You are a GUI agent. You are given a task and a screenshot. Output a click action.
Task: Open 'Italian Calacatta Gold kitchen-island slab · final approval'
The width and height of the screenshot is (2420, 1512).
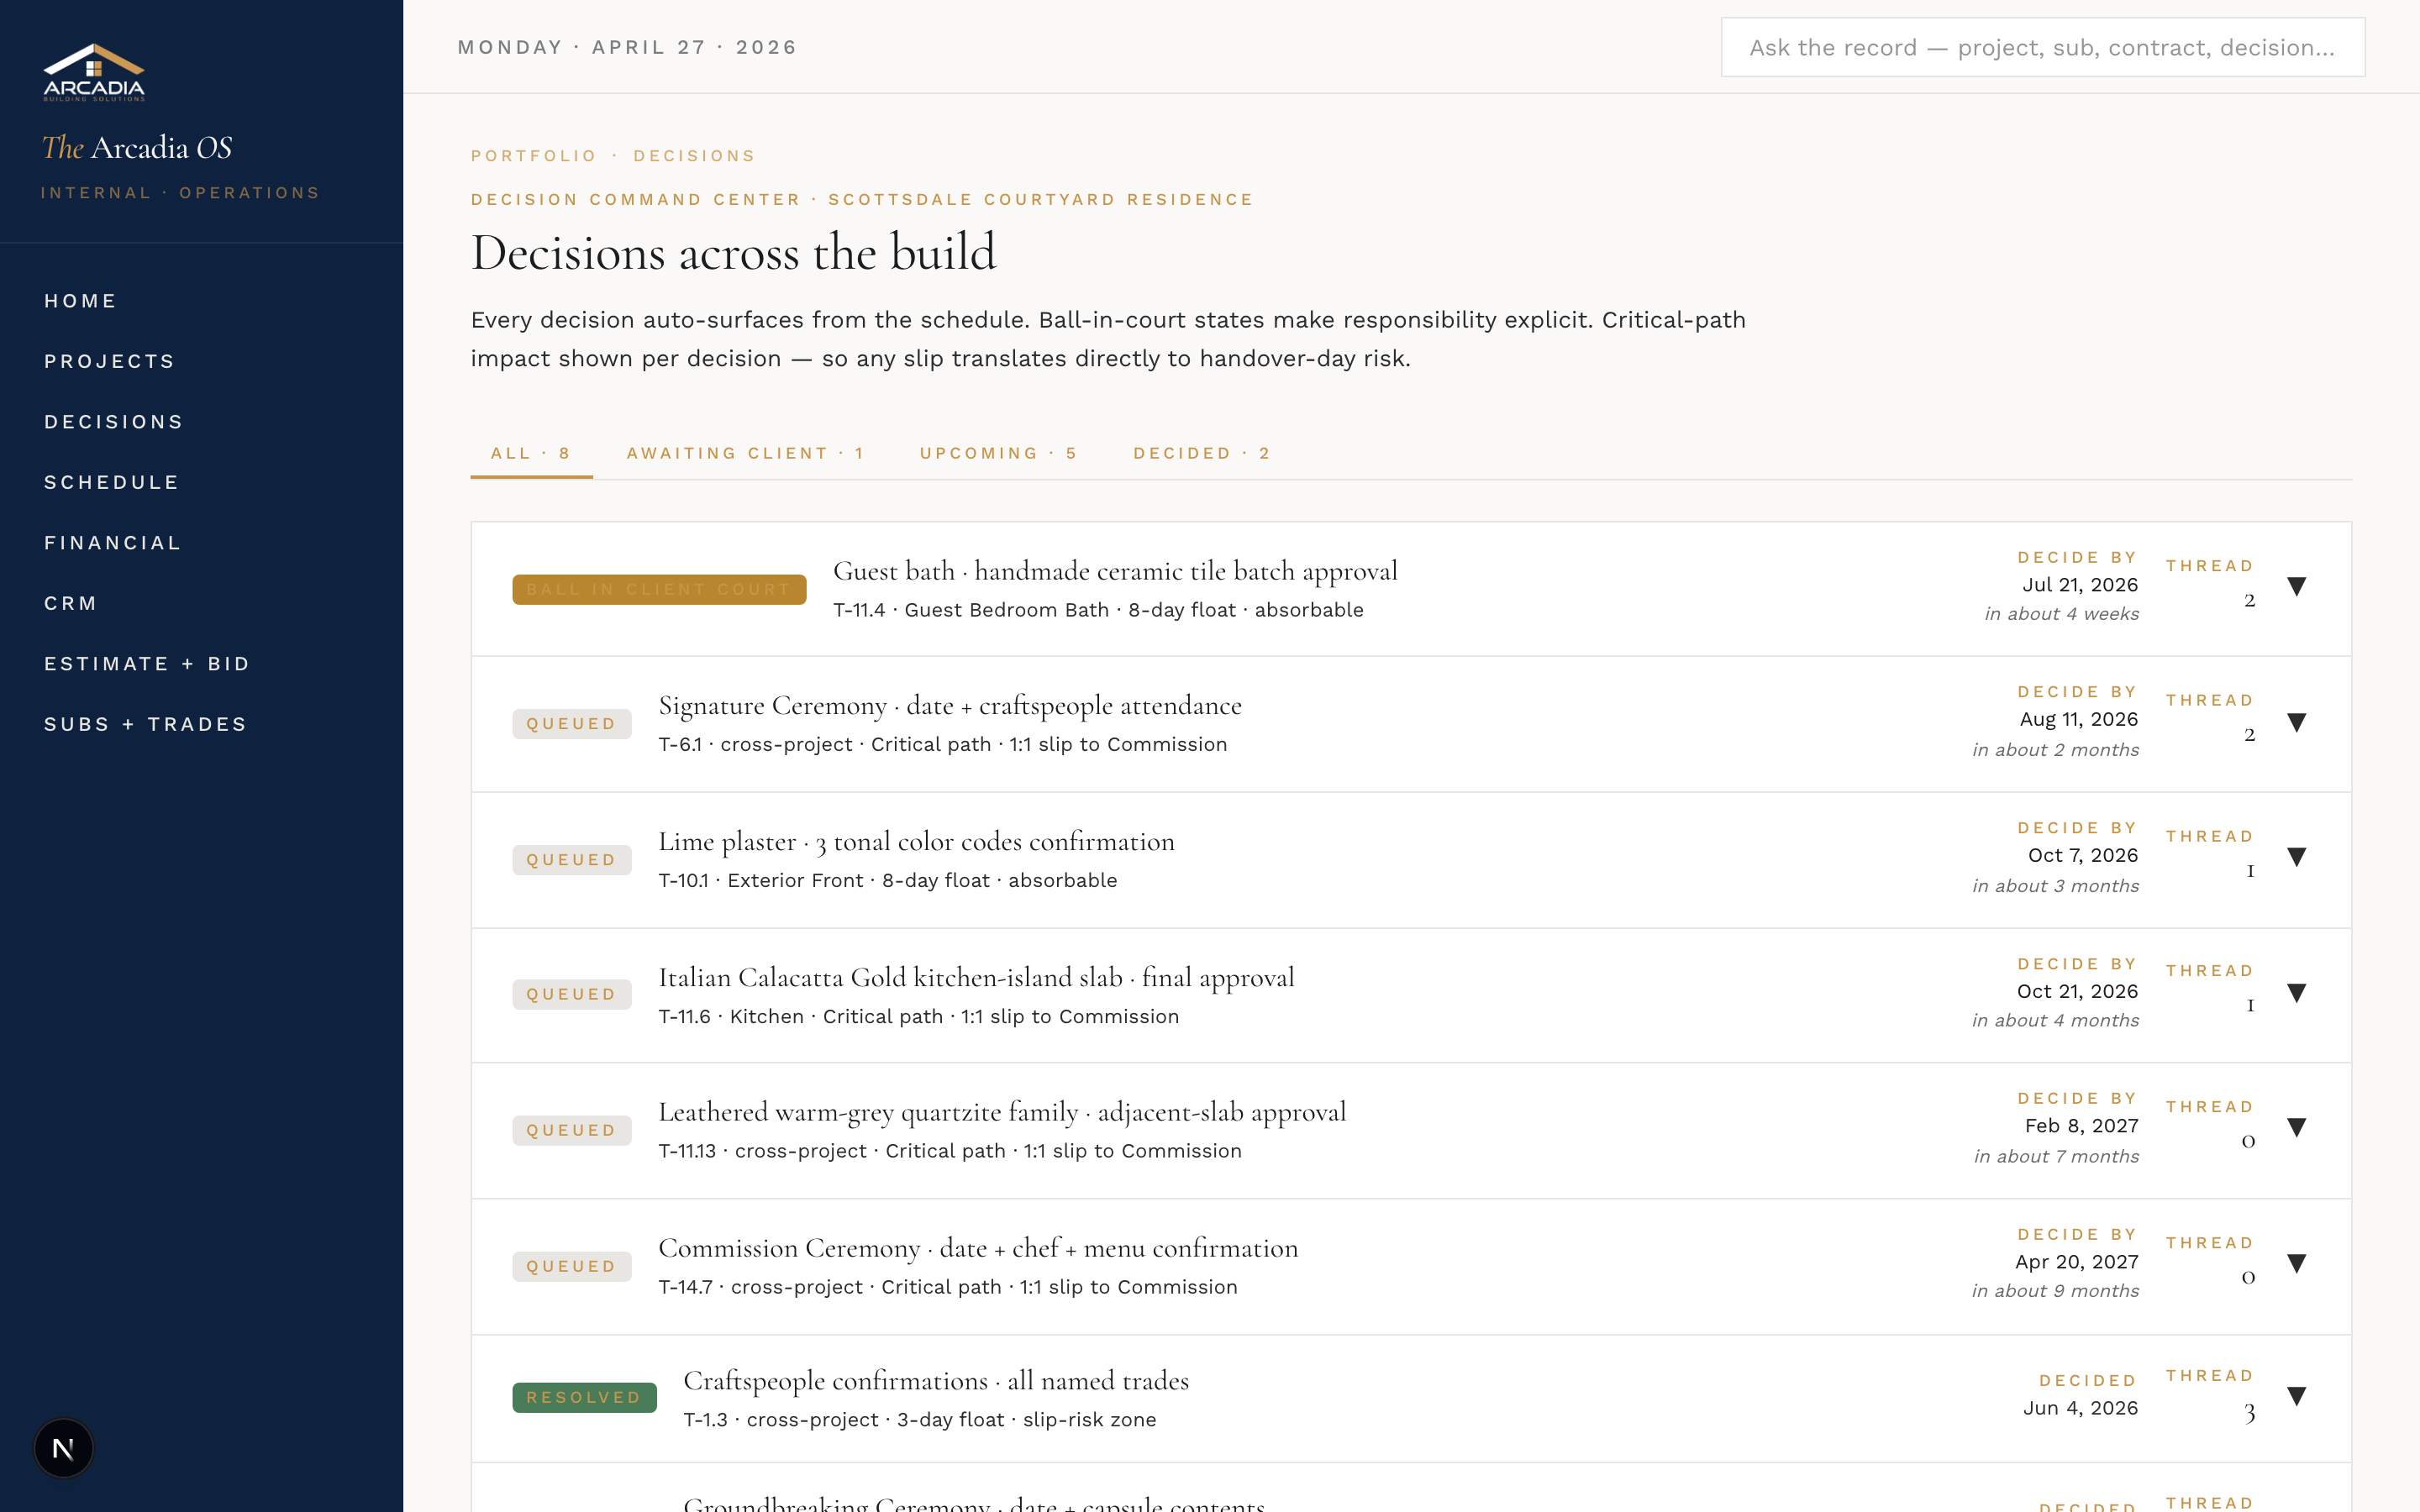click(976, 977)
